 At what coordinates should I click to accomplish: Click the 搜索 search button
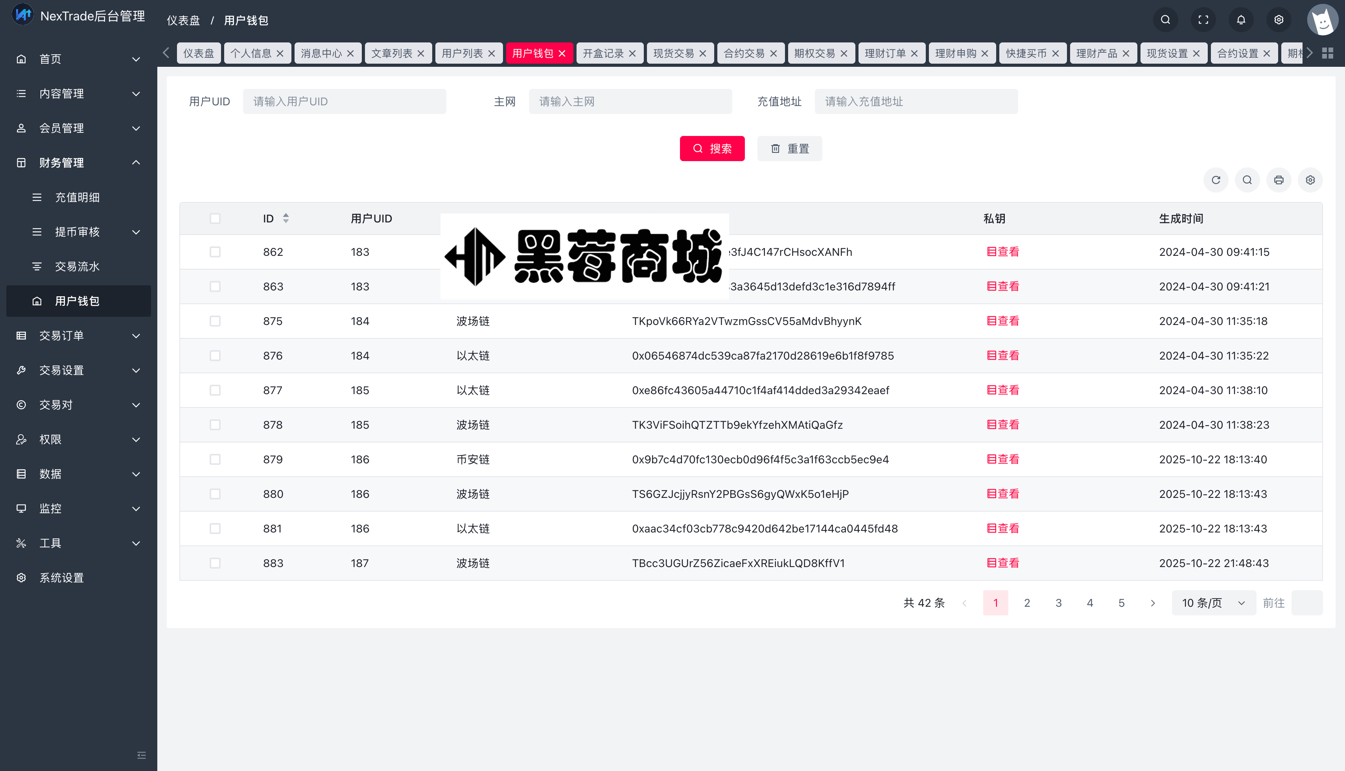click(x=712, y=148)
